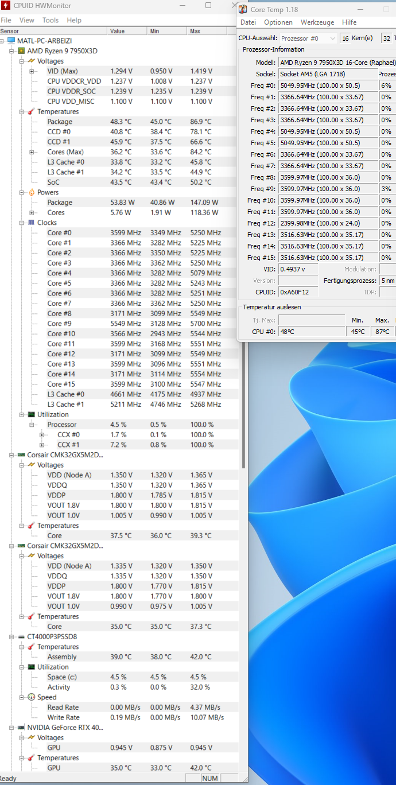
Task: Collapse the AMD Ryzen 9 7950X3D node
Action: point(12,51)
